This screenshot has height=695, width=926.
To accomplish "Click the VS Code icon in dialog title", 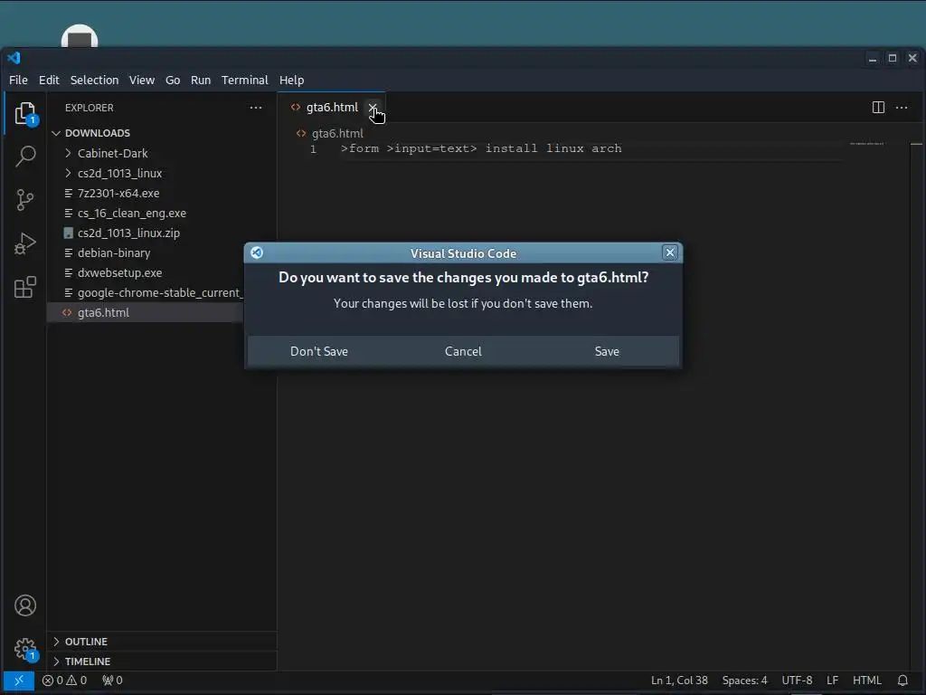I will click(257, 252).
